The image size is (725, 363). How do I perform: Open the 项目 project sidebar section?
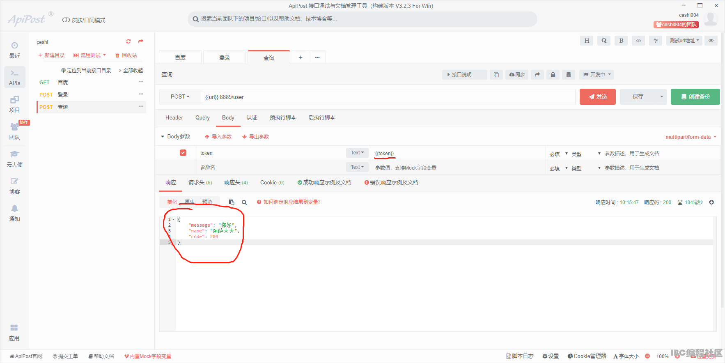(14, 104)
